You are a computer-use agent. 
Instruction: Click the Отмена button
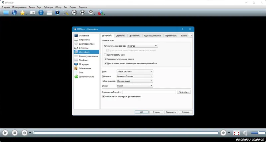pyautogui.click(x=156, y=112)
